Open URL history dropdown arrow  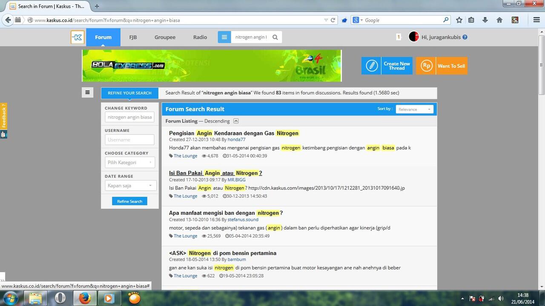326,20
